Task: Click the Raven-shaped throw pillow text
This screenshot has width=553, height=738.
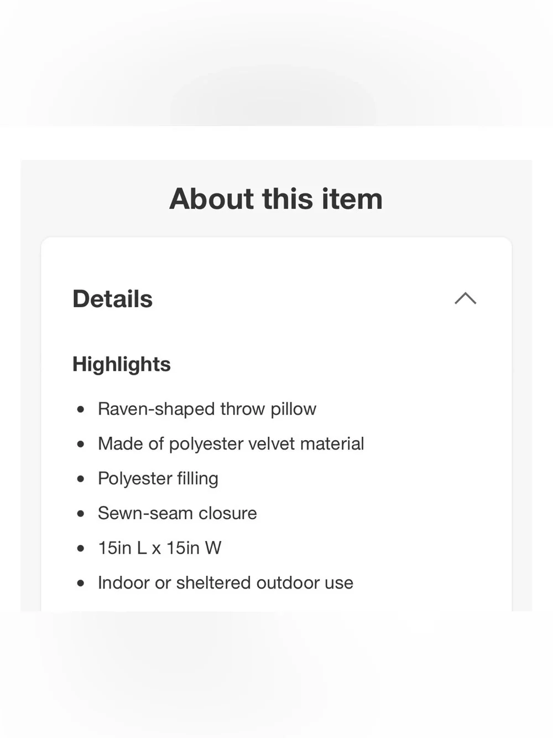Action: [x=207, y=409]
